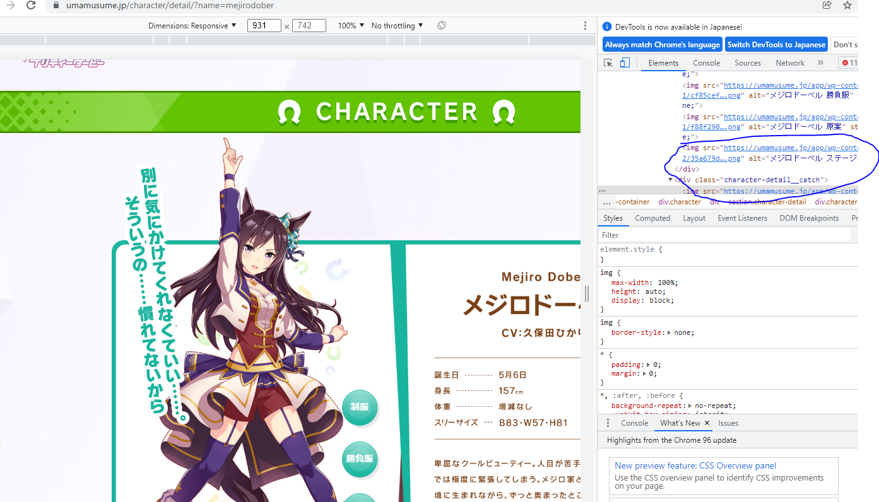Expand the margin shorthand triangle
The image size is (879, 502).
click(645, 373)
